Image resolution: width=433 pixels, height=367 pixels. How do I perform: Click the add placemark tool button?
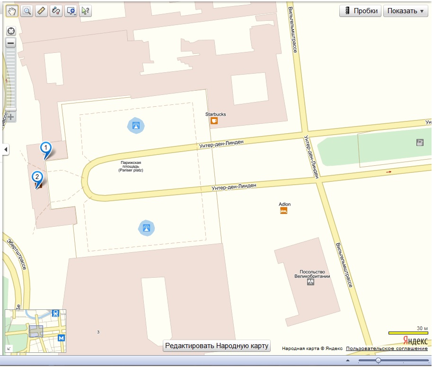(x=70, y=11)
